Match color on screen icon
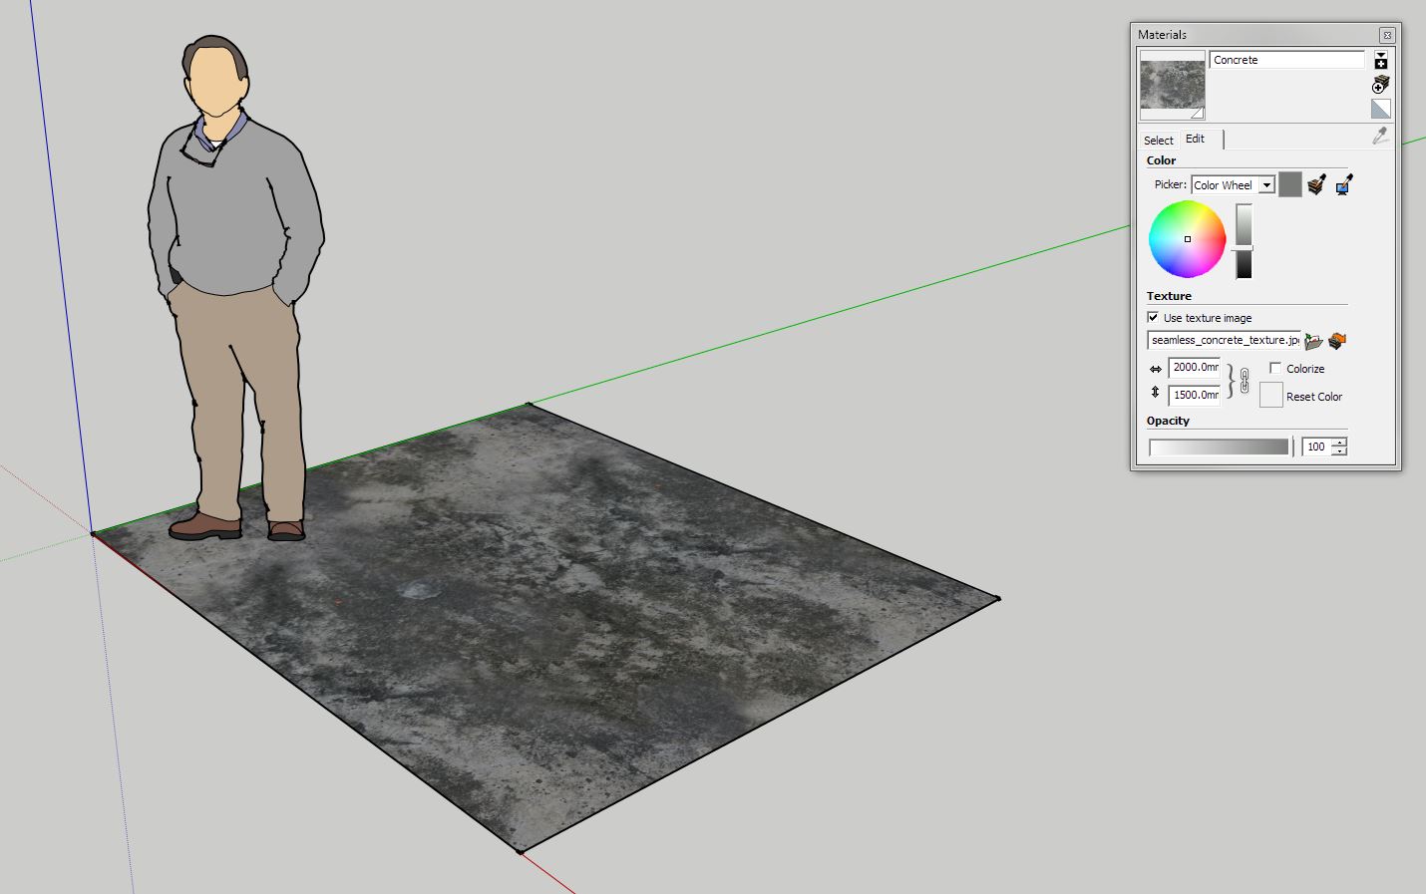The width and height of the screenshot is (1426, 894). pos(1343,184)
